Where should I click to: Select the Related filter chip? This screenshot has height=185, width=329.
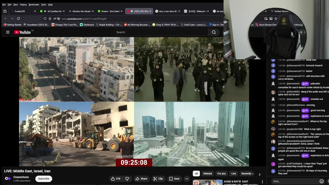tap(208, 173)
